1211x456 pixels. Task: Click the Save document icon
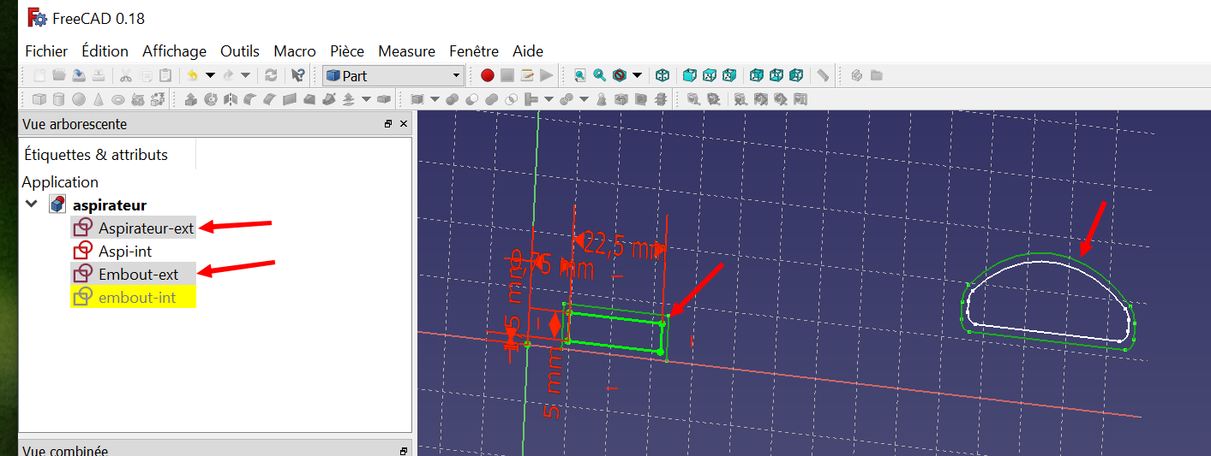pyautogui.click(x=79, y=75)
